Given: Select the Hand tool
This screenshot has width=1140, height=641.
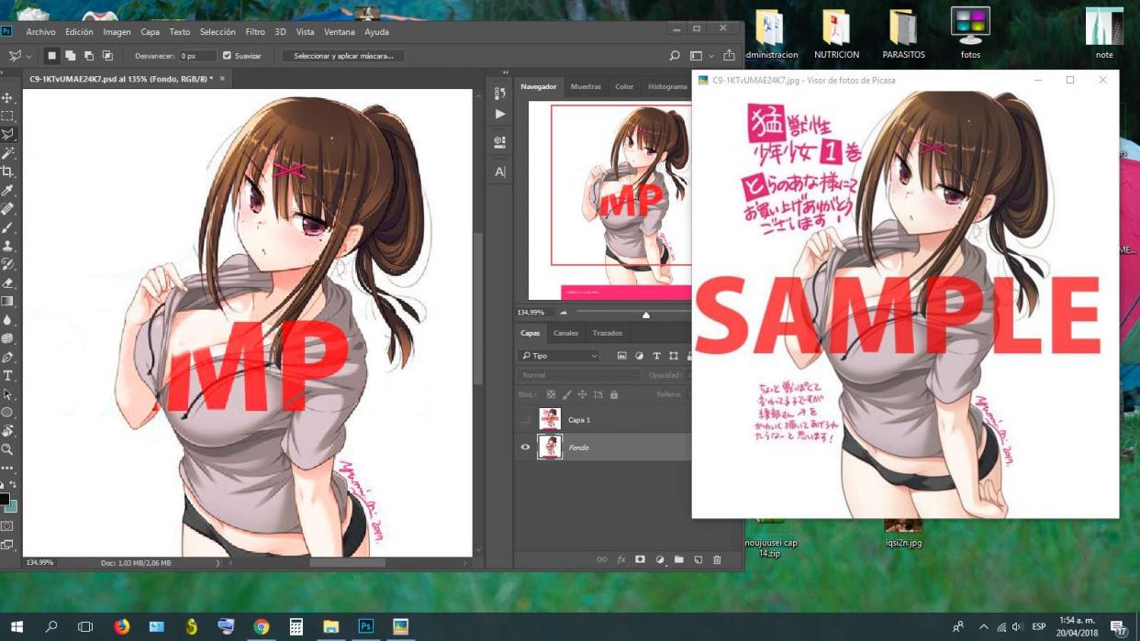Looking at the screenshot, I should click(x=7, y=431).
